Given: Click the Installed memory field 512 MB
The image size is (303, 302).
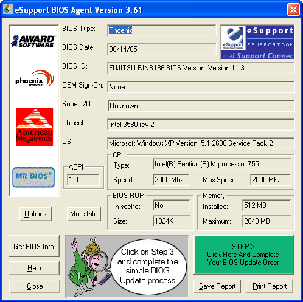Looking at the screenshot, I should pos(266,205).
